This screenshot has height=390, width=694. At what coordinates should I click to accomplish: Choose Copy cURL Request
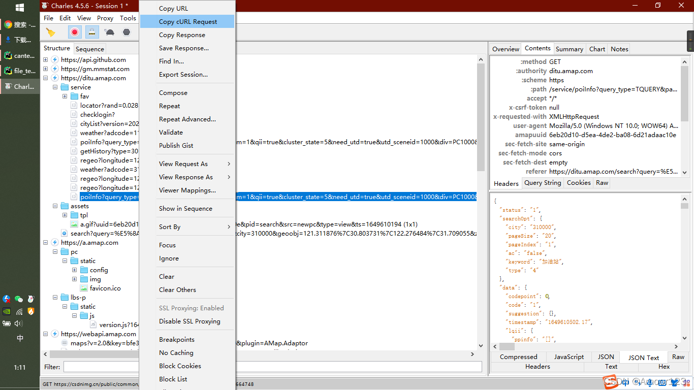187,22
